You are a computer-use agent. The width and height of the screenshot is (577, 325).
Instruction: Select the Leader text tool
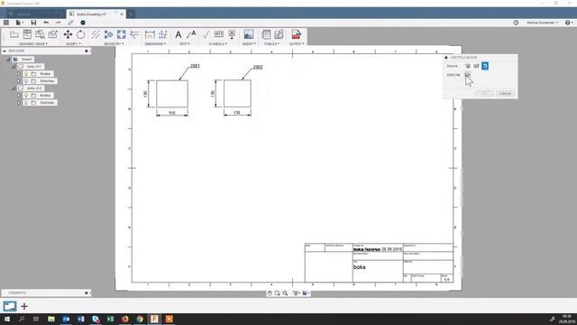pos(191,34)
